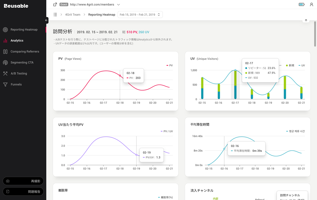Click the 訪問分析 page heading

63,32
